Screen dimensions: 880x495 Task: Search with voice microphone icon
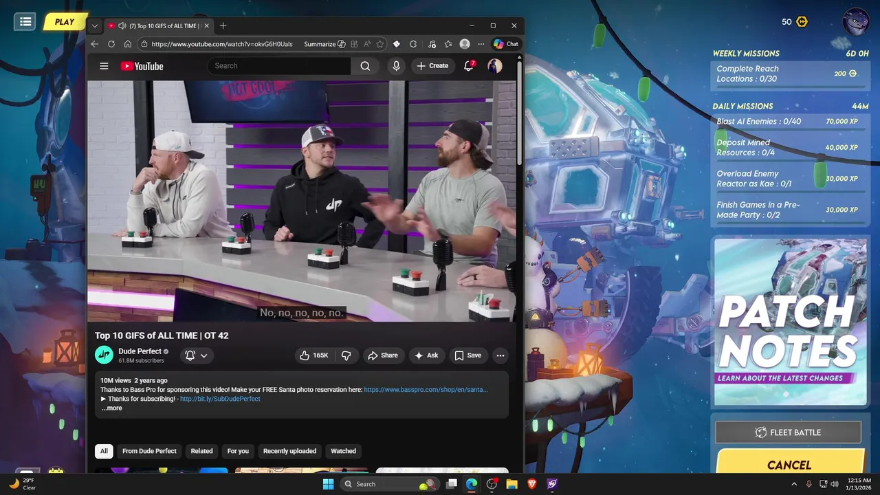pos(396,66)
